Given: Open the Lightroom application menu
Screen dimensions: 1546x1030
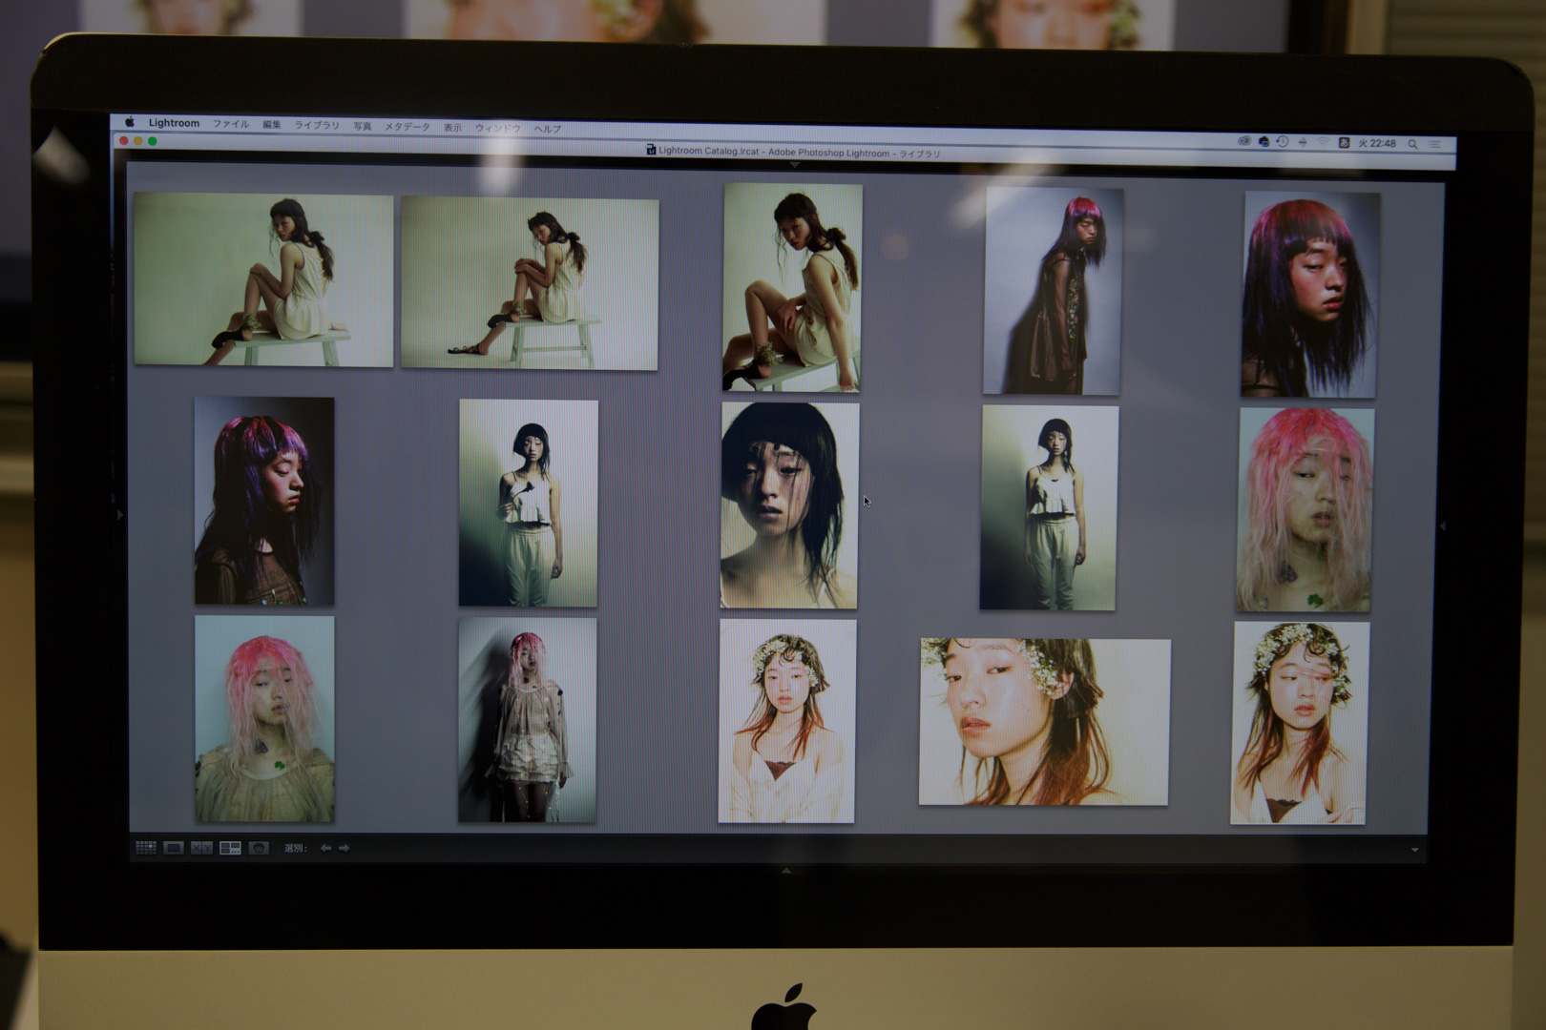Looking at the screenshot, I should (x=174, y=123).
